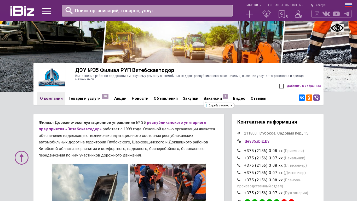Click the address 211800, Глубокое, Садовый пер.
The image size is (357, 201).
[x=276, y=133]
